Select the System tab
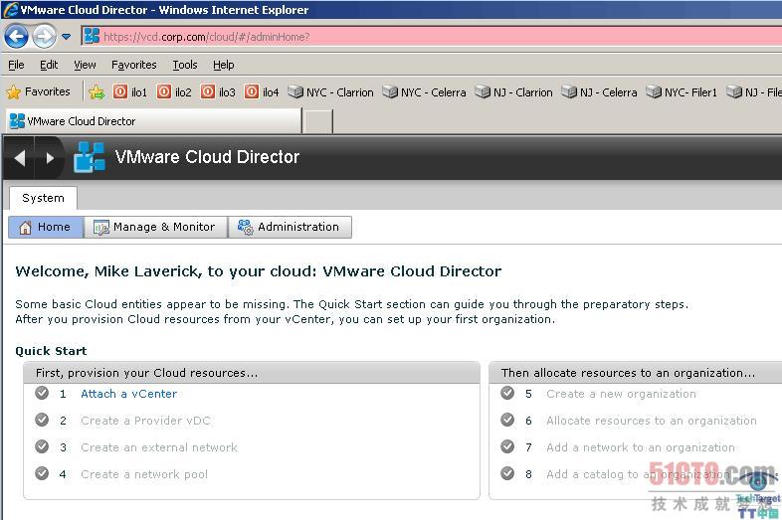This screenshot has height=520, width=782. [x=43, y=198]
